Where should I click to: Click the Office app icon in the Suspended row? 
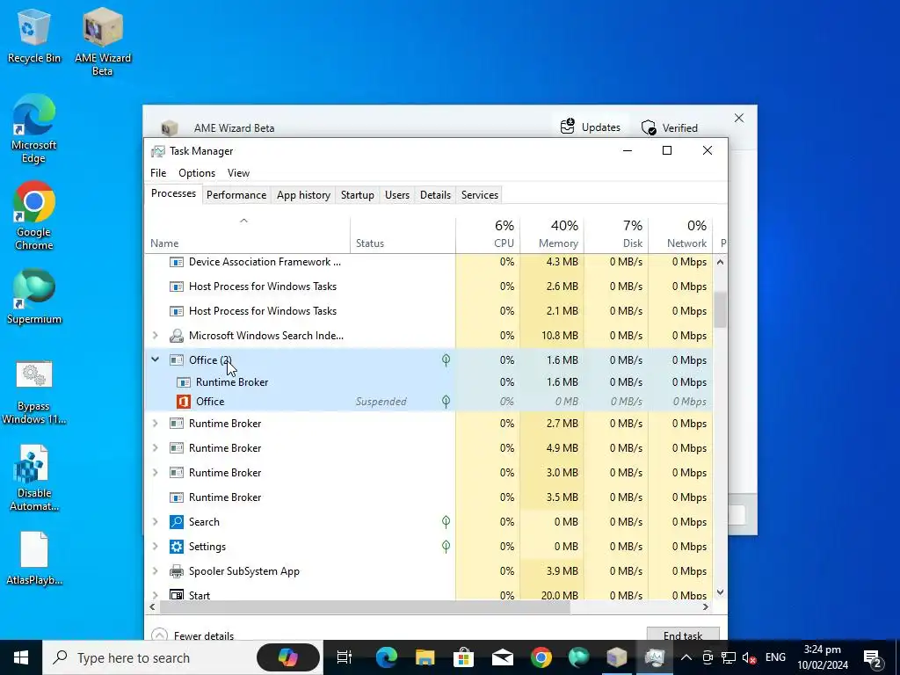[183, 401]
